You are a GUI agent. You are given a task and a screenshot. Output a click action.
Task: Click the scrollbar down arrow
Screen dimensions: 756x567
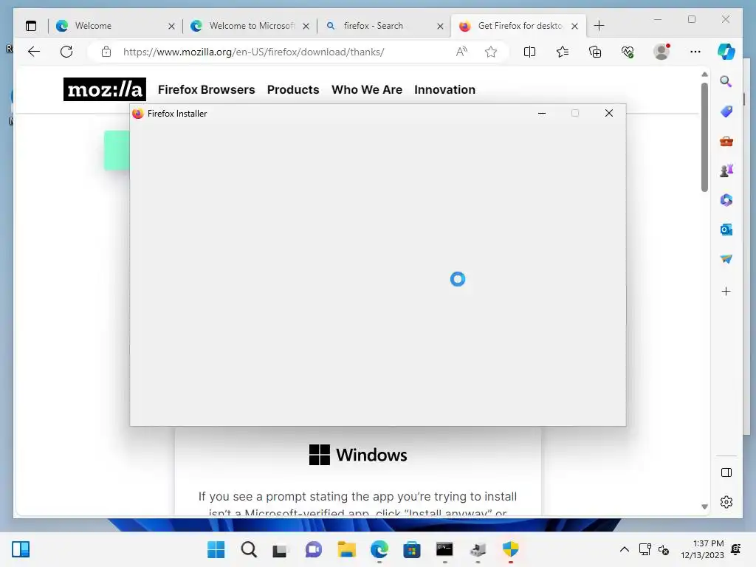pos(704,506)
